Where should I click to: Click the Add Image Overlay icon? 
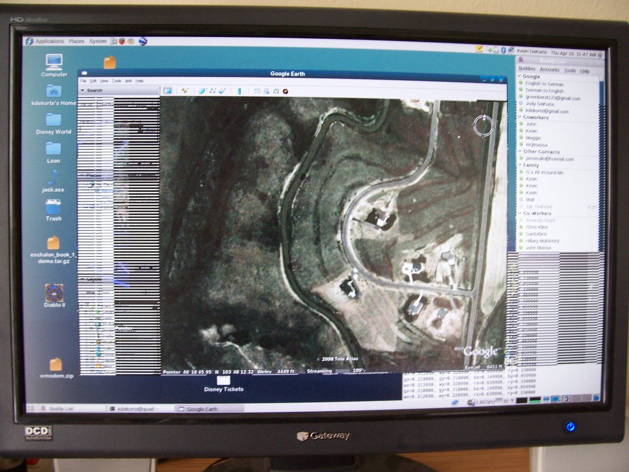click(222, 90)
